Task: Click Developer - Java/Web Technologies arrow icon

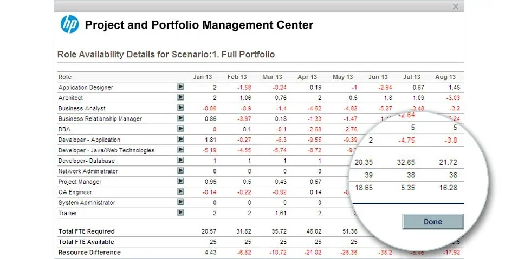Action: tap(180, 150)
